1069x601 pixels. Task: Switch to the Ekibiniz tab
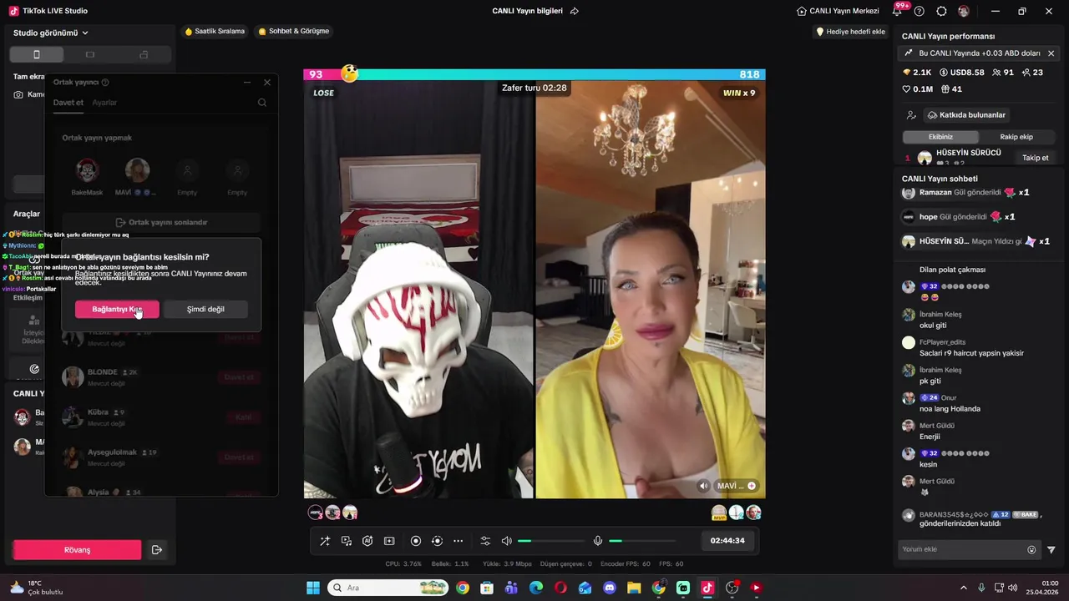tap(940, 137)
